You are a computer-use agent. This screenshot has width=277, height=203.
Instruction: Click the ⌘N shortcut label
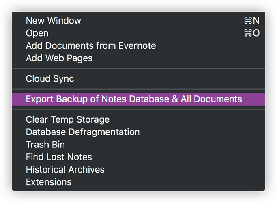pyautogui.click(x=251, y=21)
